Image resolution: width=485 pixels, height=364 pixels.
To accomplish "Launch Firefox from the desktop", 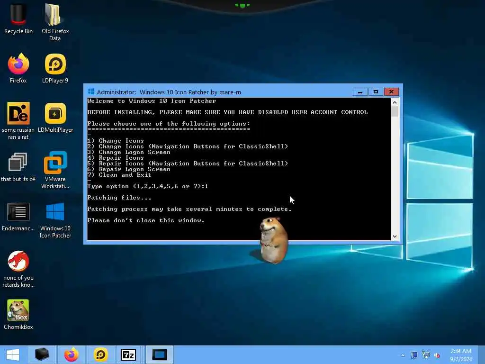I will pos(18,68).
